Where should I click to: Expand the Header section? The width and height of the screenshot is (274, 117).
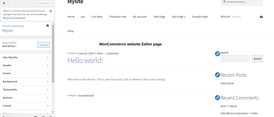point(26,65)
